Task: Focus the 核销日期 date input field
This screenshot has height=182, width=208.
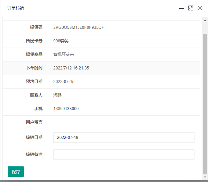Action: [124, 138]
